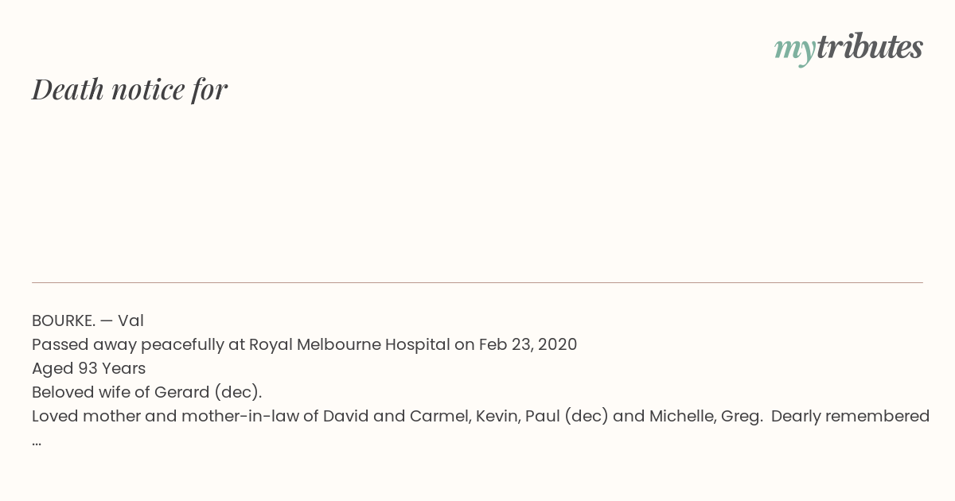Screen dimensions: 955x501
Task: Click the dark "tributes" part of logo
Action: (x=869, y=47)
